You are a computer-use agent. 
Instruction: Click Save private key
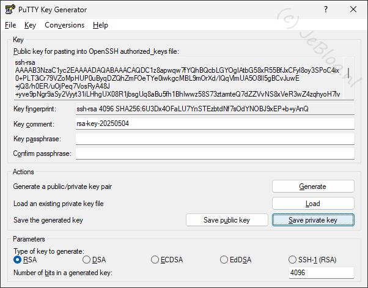click(x=313, y=220)
